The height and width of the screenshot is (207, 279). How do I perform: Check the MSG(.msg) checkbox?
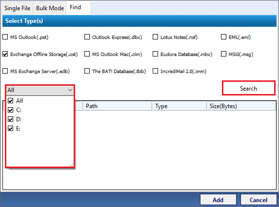point(224,54)
